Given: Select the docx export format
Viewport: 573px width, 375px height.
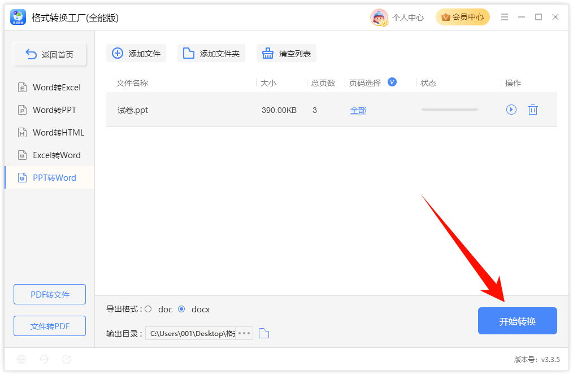Looking at the screenshot, I should pos(181,309).
